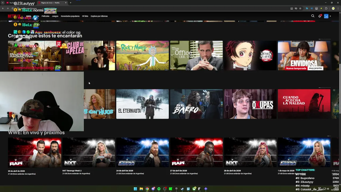This screenshot has height=192, width=341.
Task: Open the tab search dropdown arrow
Action: [x=3, y=3]
